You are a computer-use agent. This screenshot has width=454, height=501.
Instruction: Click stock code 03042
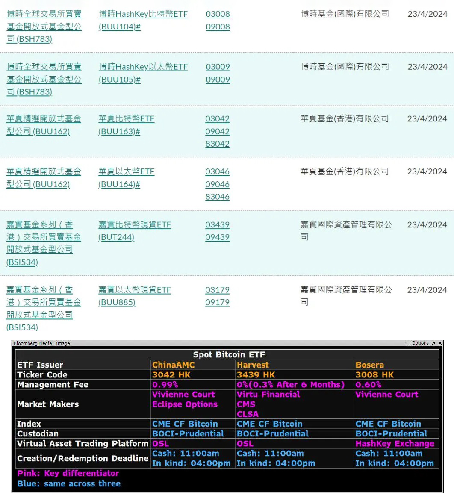[x=217, y=118]
